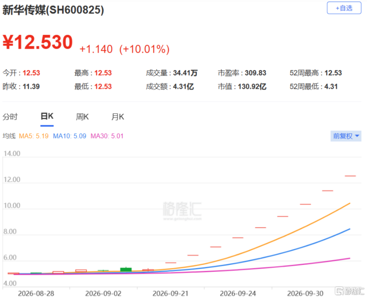Click the MA30: 5.01 indicator label
The height and width of the screenshot is (298, 367).
[107, 136]
